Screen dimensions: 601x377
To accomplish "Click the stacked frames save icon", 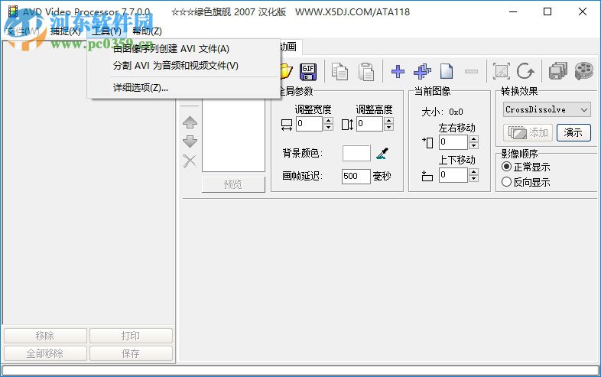I will point(557,71).
